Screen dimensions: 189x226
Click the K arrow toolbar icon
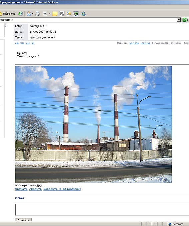[x=62, y=14]
